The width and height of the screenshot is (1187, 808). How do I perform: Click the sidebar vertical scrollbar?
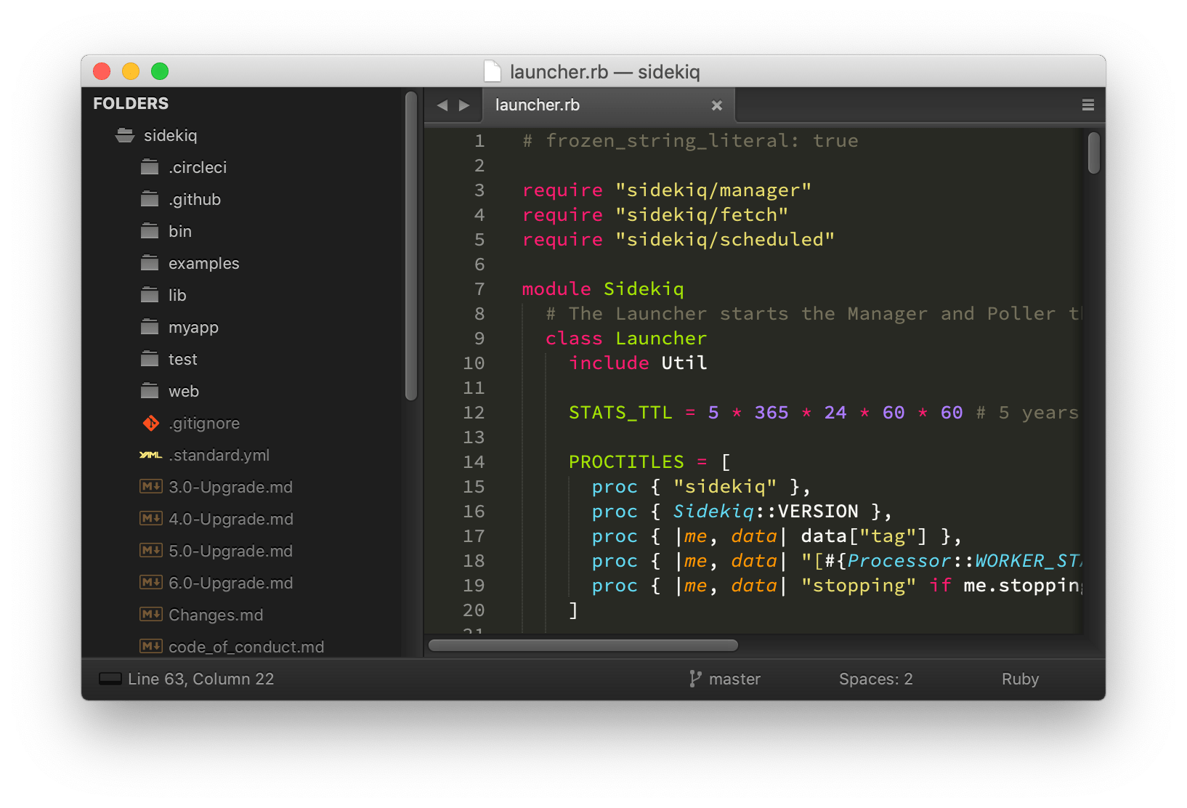(411, 246)
